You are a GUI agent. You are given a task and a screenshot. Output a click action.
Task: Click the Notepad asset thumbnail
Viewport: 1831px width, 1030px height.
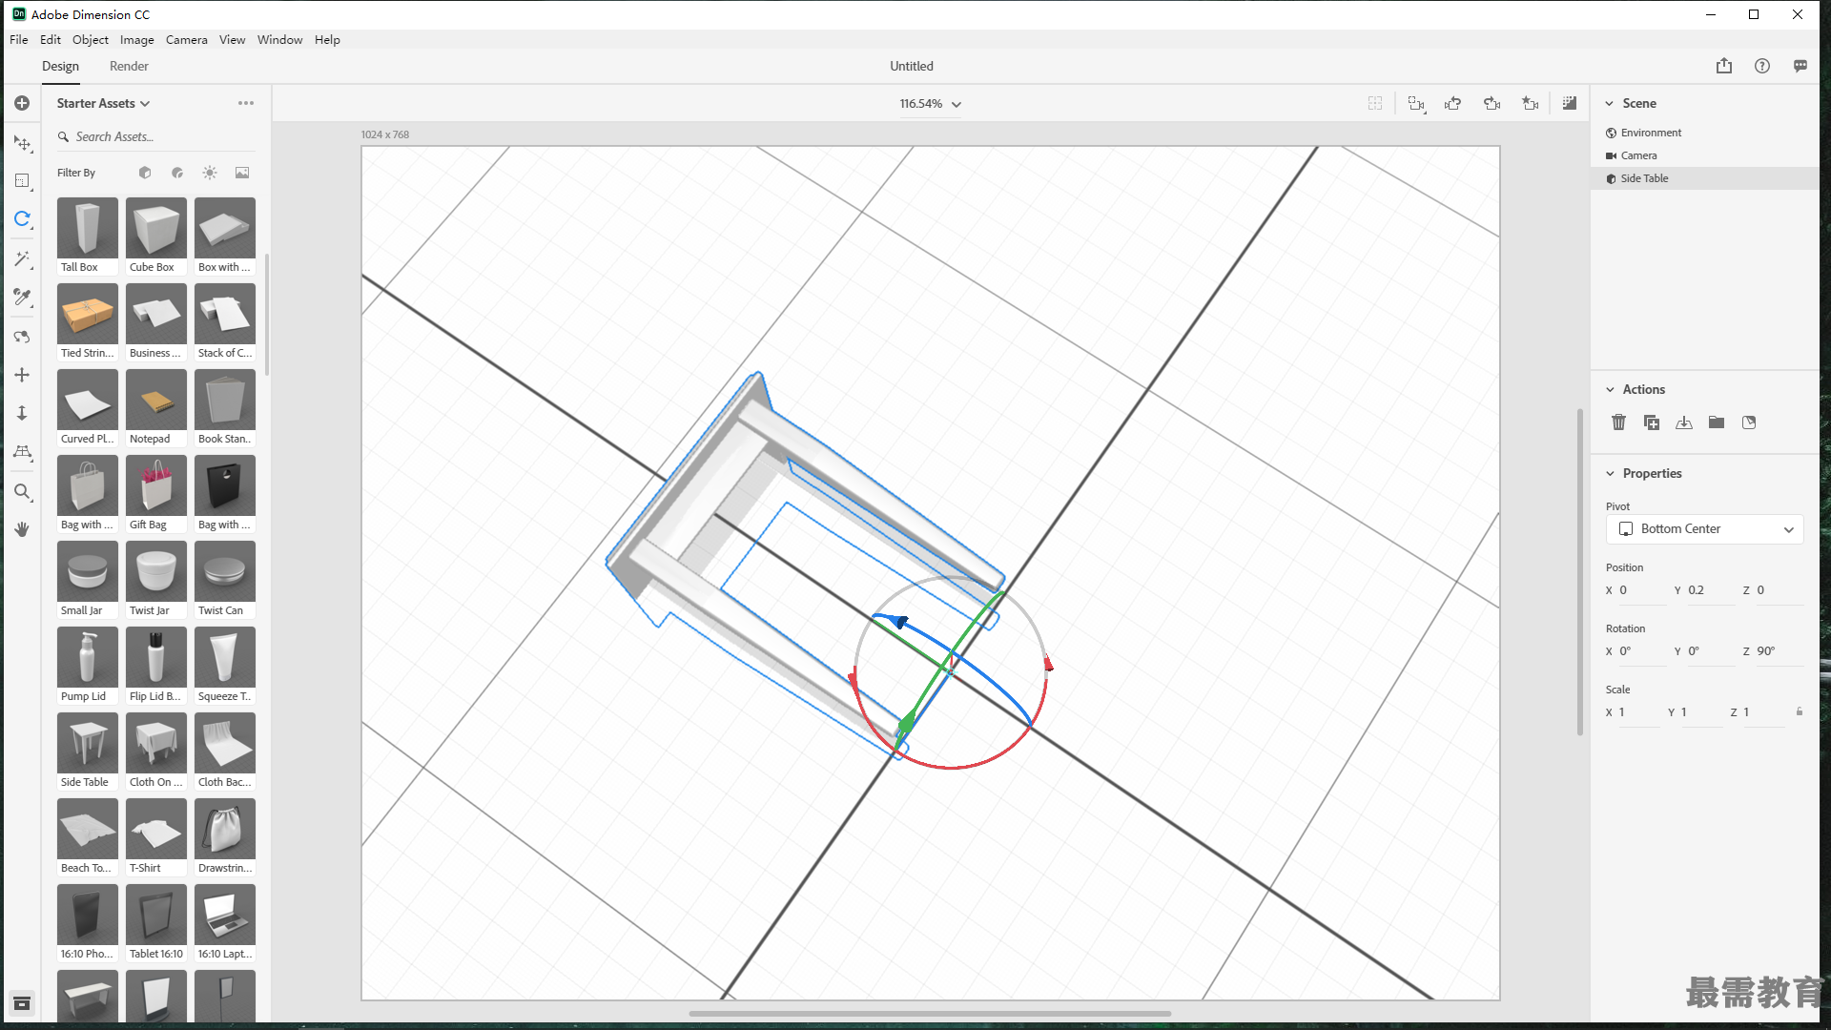(x=156, y=401)
